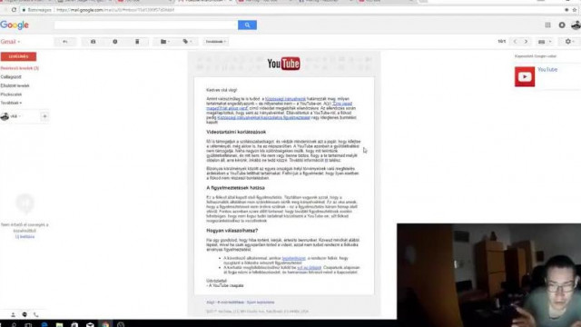Go to the newer message arrow

click(515, 42)
